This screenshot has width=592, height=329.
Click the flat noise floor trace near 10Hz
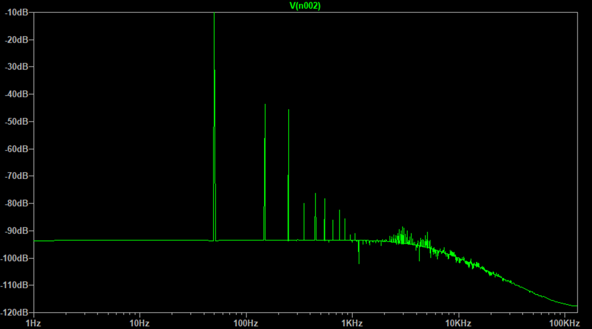tap(139, 240)
